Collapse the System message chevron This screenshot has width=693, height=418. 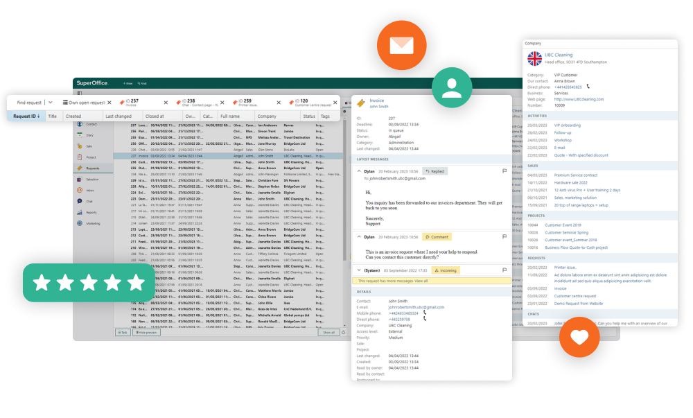tap(359, 270)
